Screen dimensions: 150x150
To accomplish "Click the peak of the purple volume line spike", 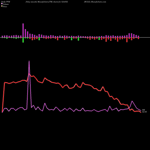I will click(29, 61).
